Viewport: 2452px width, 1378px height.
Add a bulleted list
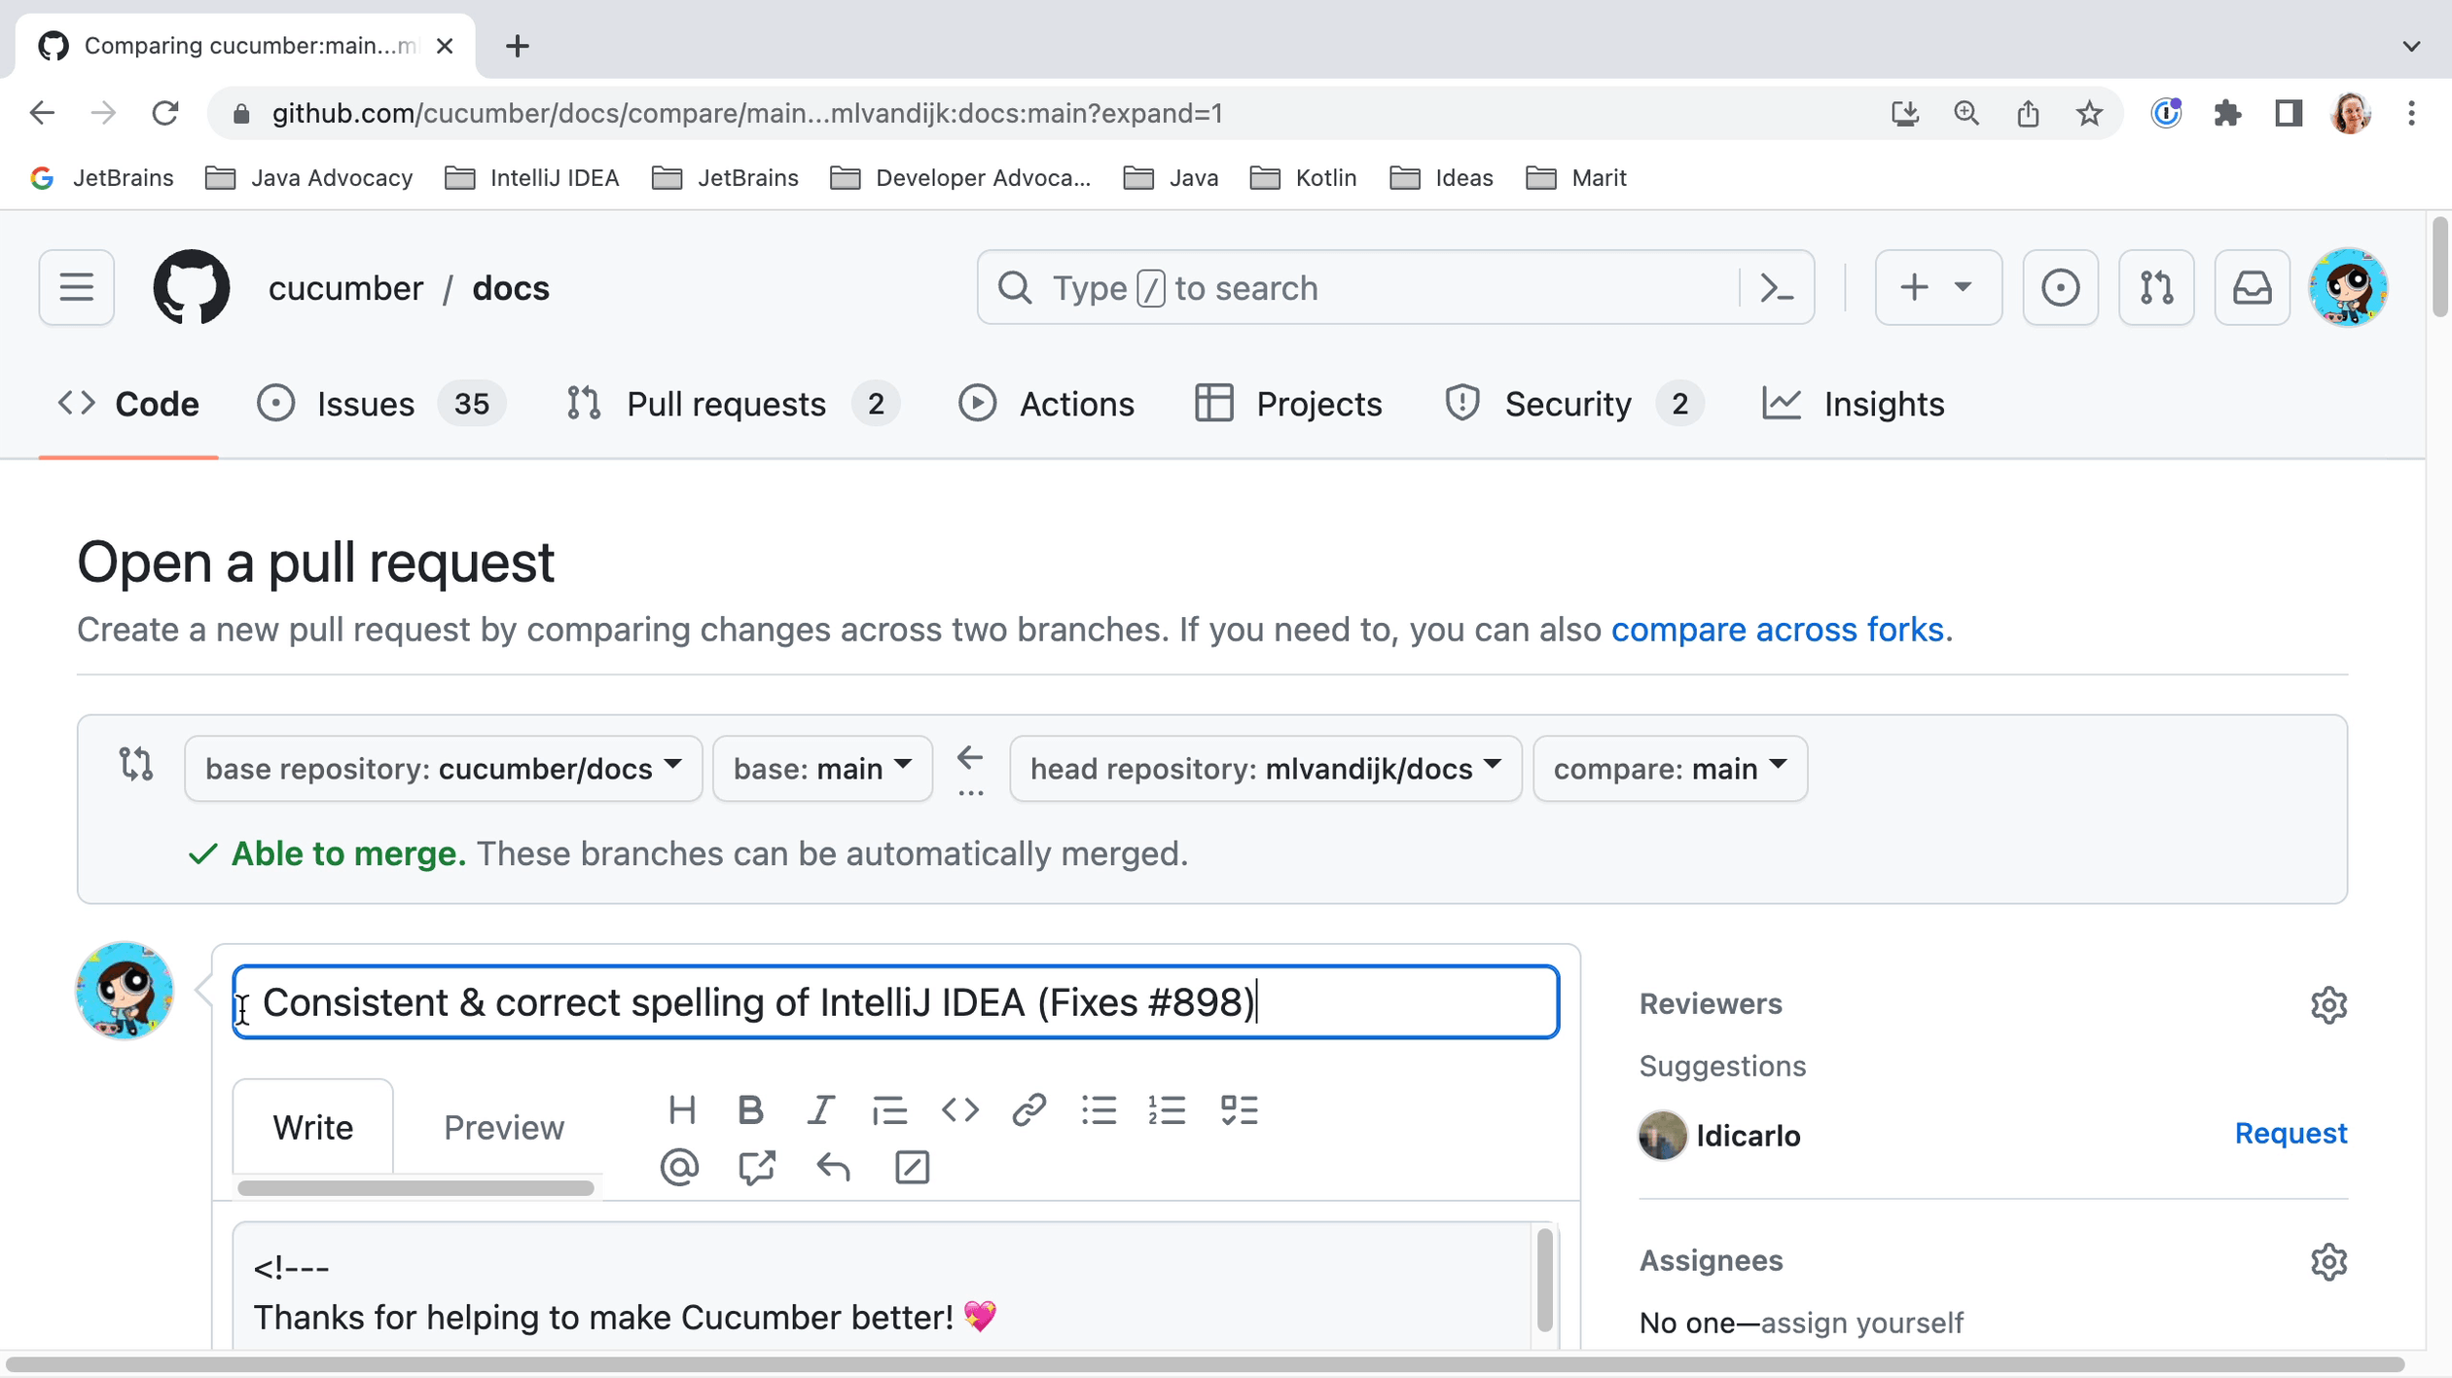pyautogui.click(x=1100, y=1109)
